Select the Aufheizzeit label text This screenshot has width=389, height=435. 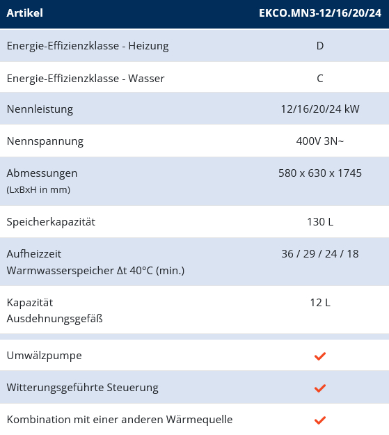point(34,254)
